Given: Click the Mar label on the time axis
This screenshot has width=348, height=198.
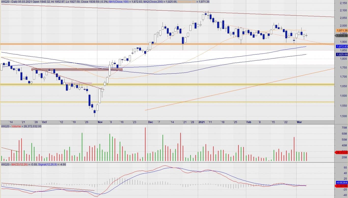Looking at the screenshot, I should [299, 122].
